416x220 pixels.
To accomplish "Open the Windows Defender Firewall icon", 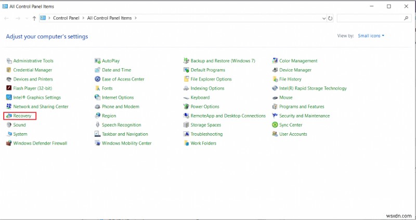I will pyautogui.click(x=9, y=144).
